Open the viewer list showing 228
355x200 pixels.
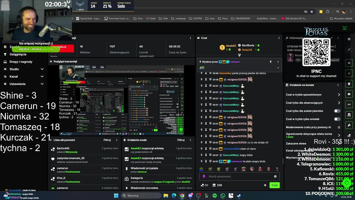point(217,185)
